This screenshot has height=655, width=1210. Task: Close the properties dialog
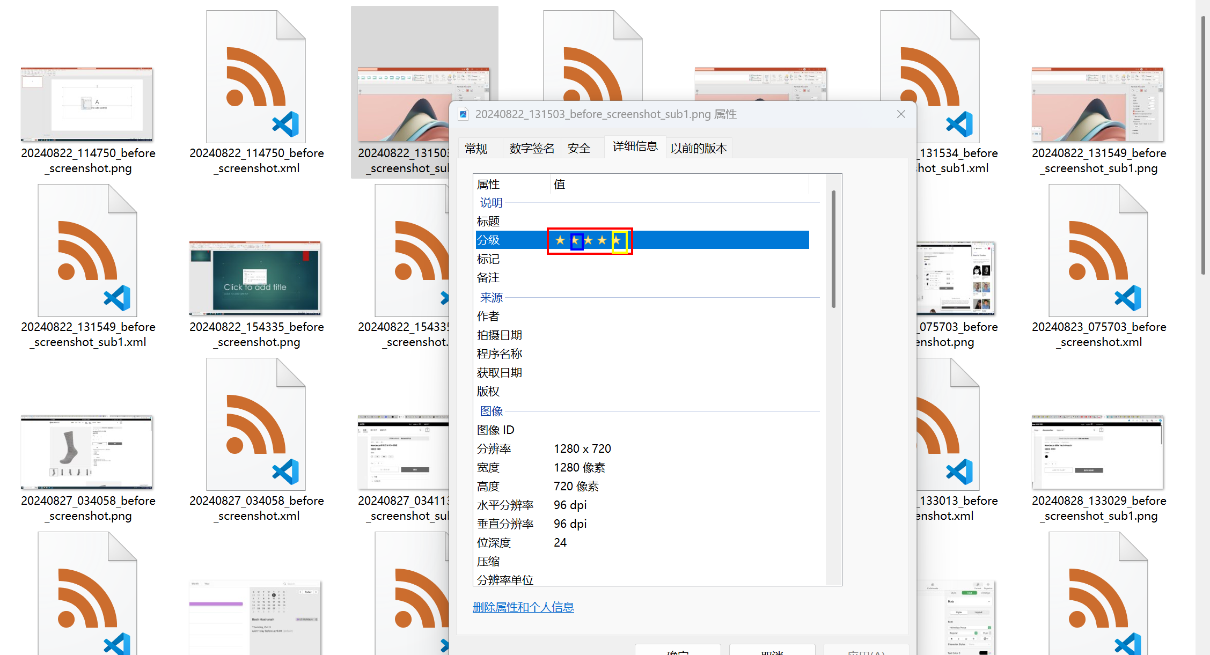[x=901, y=114]
